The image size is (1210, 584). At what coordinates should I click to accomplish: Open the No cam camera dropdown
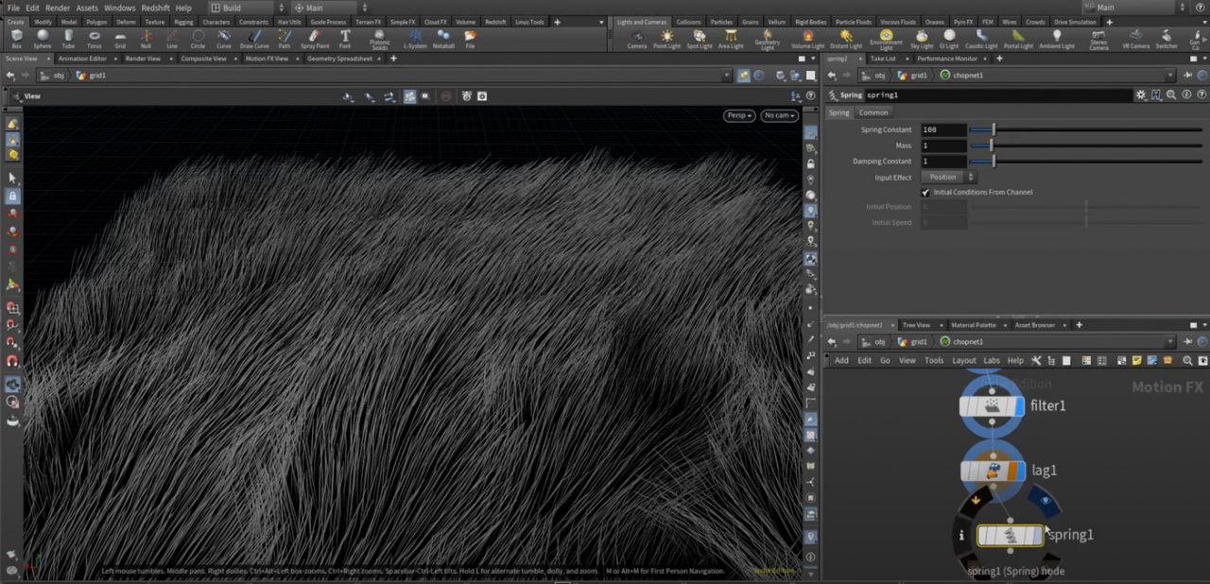pos(780,115)
